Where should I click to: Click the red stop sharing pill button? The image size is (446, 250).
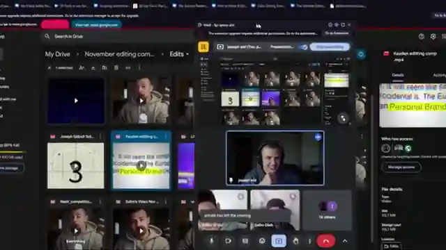(x=55, y=25)
